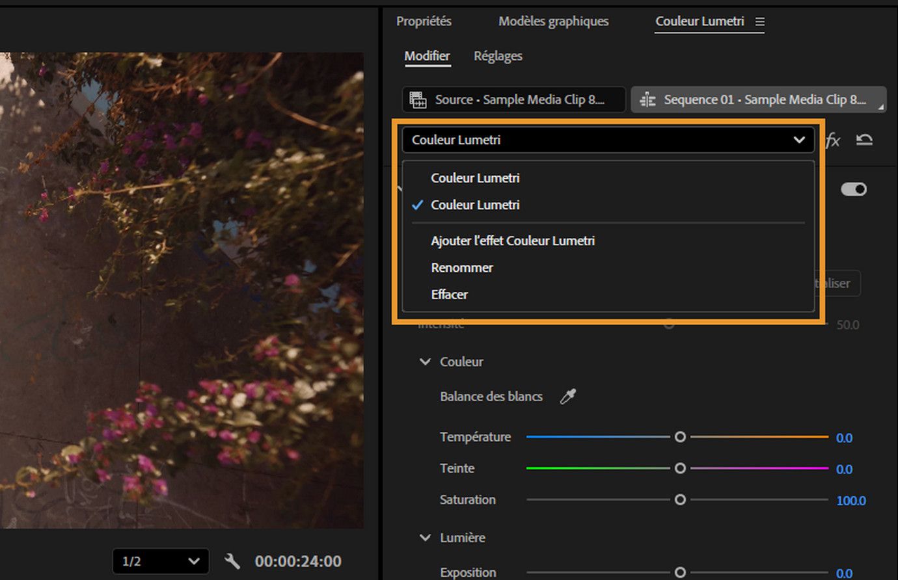This screenshot has width=898, height=580.
Task: Click the reset effect icon
Action: [865, 140]
